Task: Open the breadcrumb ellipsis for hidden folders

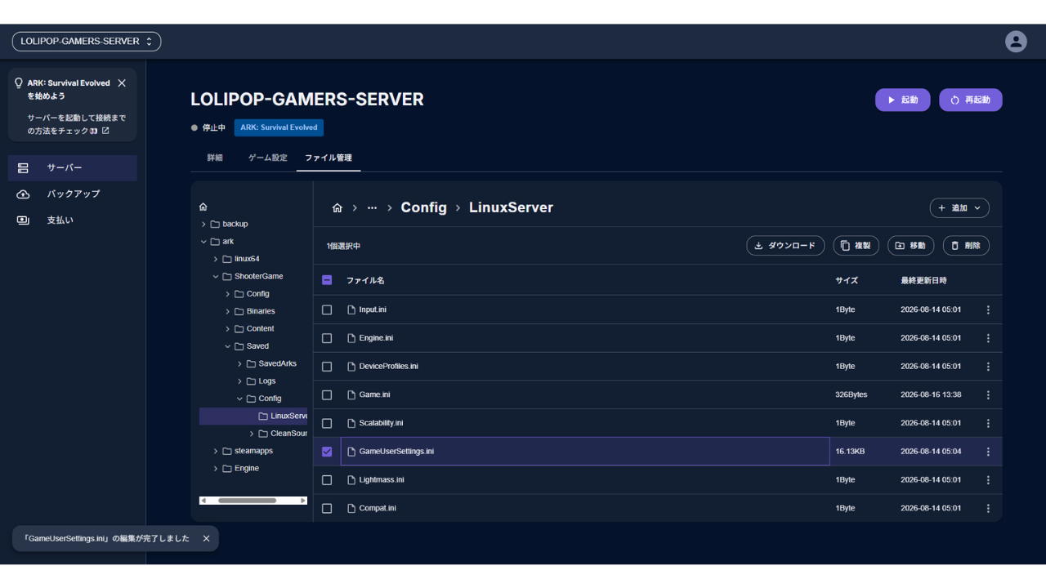Action: [372, 208]
